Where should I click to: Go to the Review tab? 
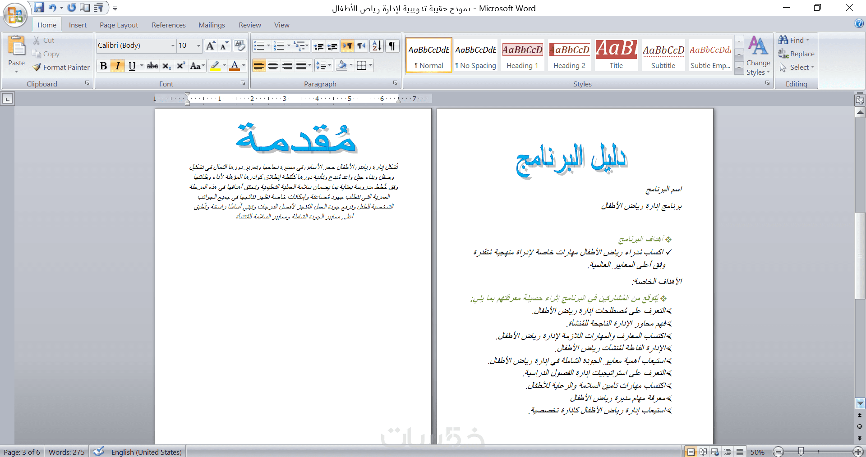click(x=250, y=25)
